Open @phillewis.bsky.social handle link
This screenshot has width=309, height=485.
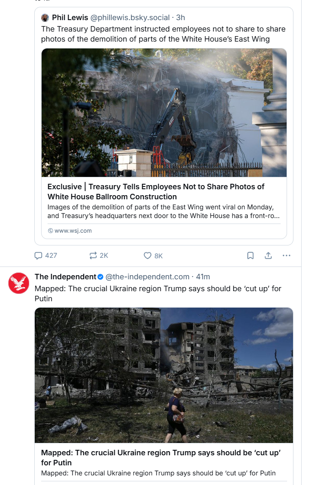coord(130,18)
